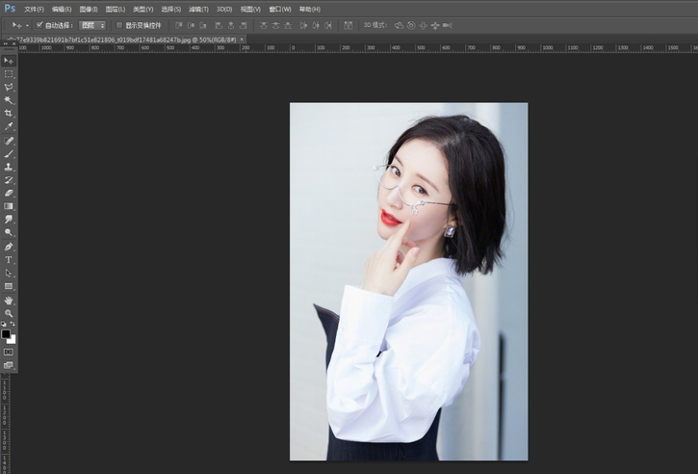Toggle the 自动选择 checkbox

39,25
